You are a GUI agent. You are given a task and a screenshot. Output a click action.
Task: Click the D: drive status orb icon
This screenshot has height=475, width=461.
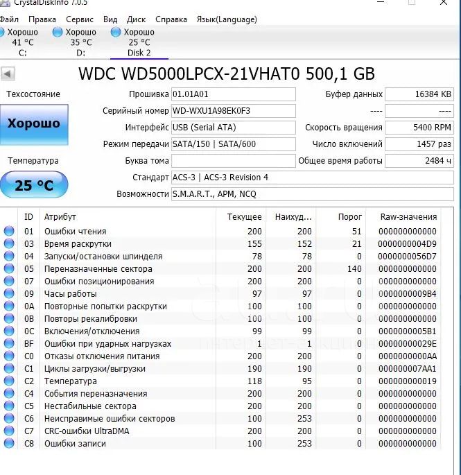click(x=58, y=32)
